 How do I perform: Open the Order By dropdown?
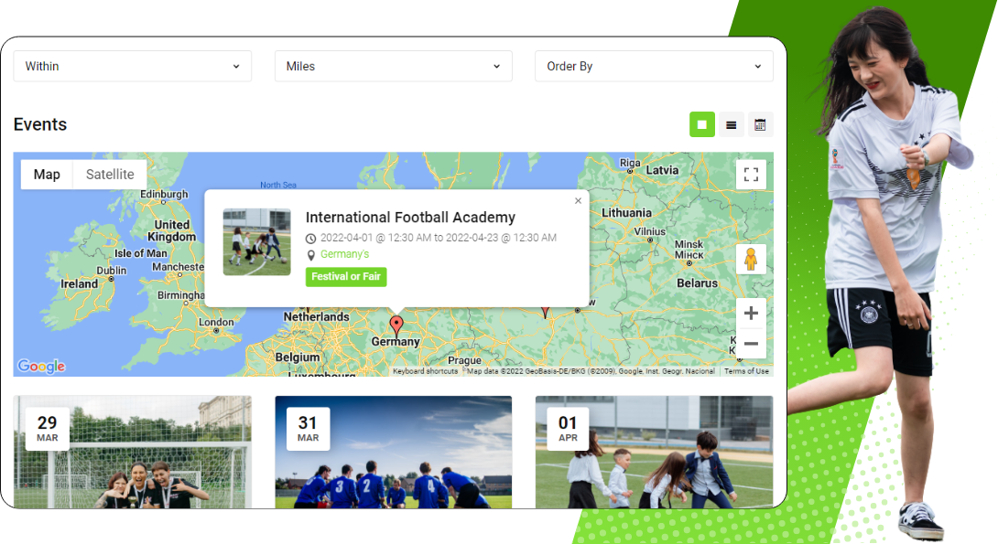point(654,66)
